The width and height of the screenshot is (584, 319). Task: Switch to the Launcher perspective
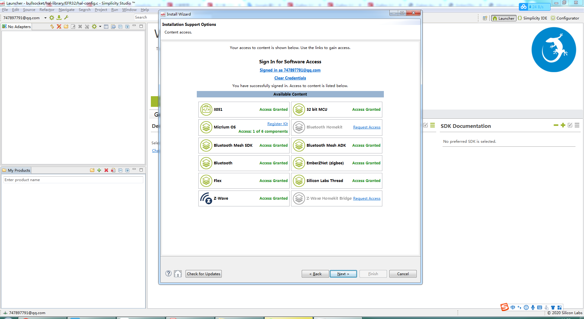click(x=504, y=18)
